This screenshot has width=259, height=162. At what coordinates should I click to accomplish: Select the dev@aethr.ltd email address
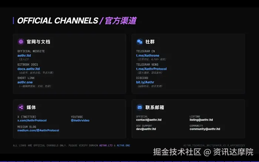(x=146, y=129)
